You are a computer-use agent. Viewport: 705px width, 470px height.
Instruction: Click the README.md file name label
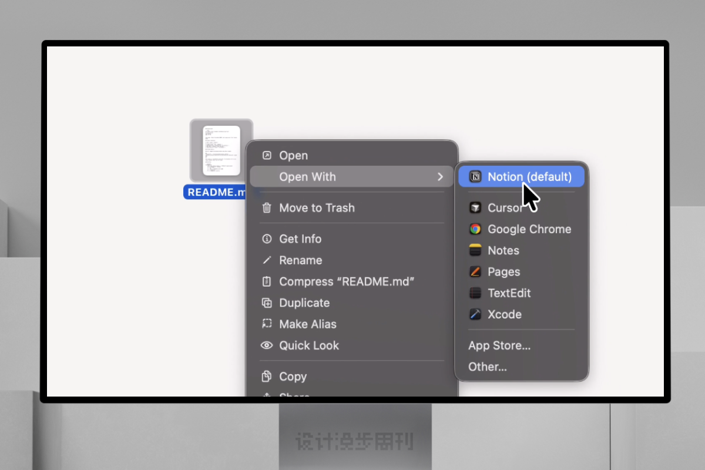click(215, 192)
